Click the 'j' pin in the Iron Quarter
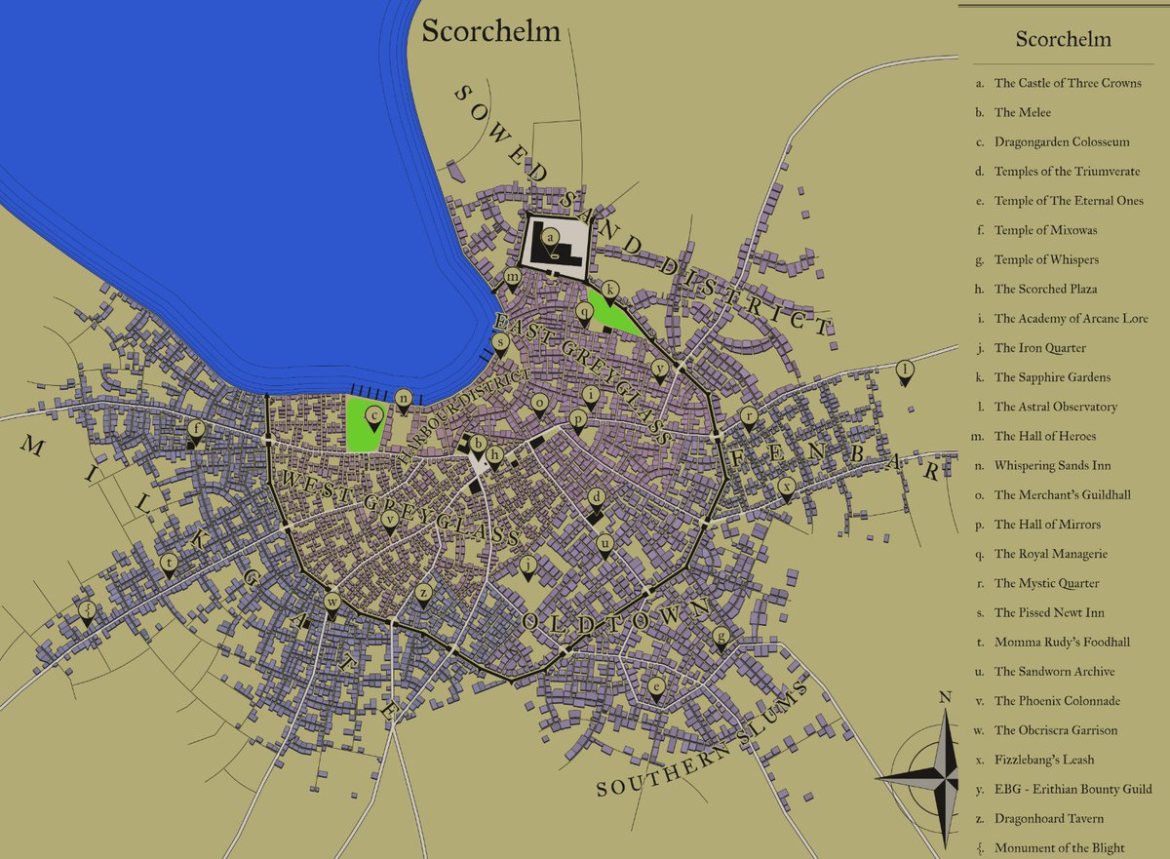The image size is (1170, 859). pos(526,565)
